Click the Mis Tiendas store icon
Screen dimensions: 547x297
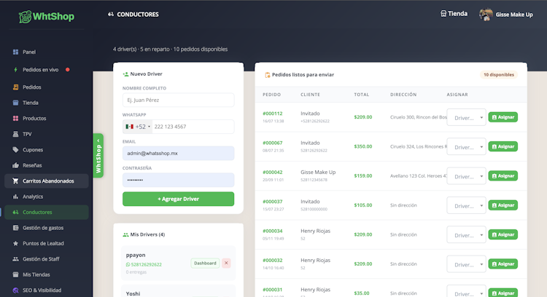(15, 274)
